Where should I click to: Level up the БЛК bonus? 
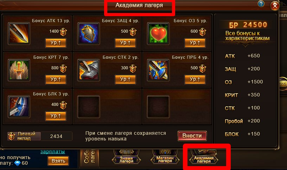coord(56,116)
